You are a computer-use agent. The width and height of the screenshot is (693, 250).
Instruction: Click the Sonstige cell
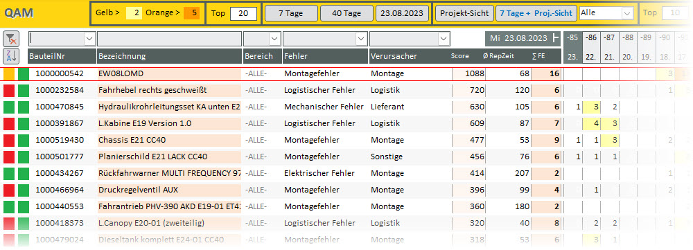coord(387,157)
